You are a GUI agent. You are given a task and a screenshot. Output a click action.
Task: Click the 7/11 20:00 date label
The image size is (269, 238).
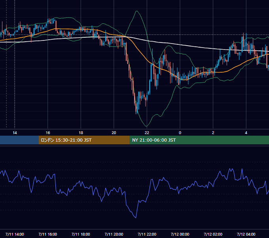(x=114, y=234)
